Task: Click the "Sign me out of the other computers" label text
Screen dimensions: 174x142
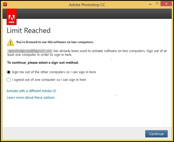Action: [54, 72]
